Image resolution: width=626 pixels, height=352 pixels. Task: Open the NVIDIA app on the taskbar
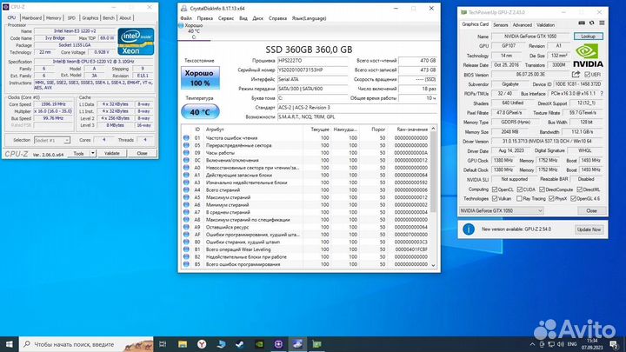[259, 344]
